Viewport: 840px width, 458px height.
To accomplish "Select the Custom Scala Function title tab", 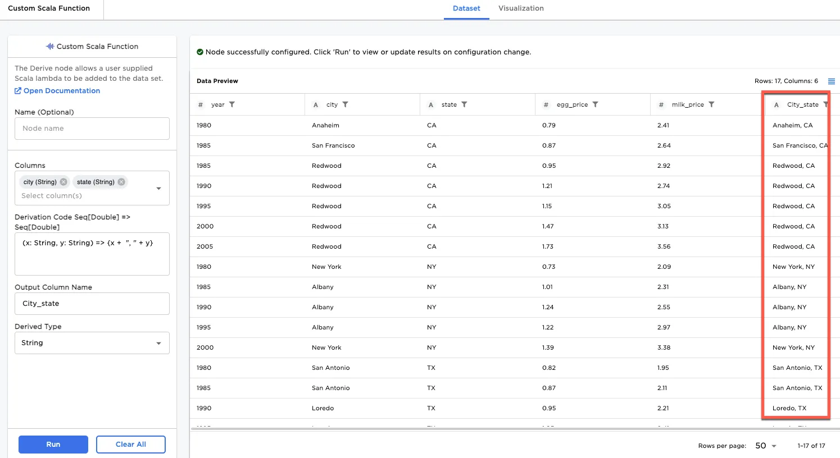I will click(x=49, y=8).
